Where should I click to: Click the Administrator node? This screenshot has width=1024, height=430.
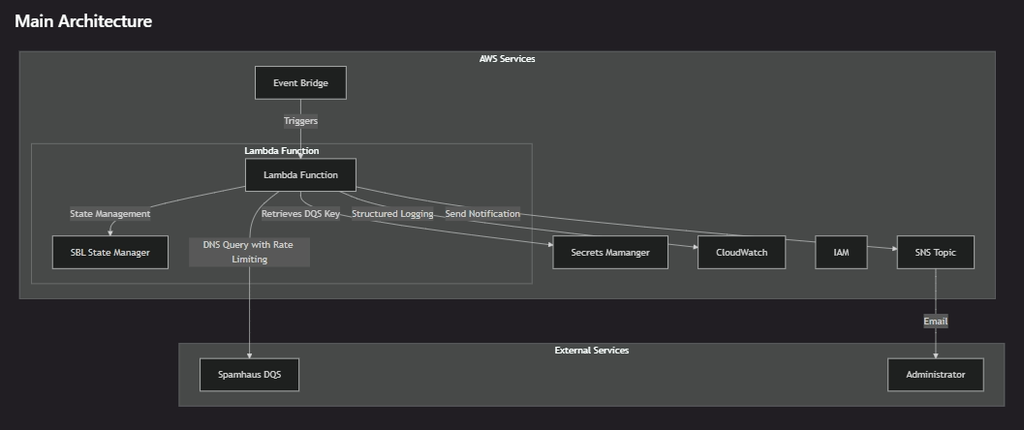pos(935,375)
